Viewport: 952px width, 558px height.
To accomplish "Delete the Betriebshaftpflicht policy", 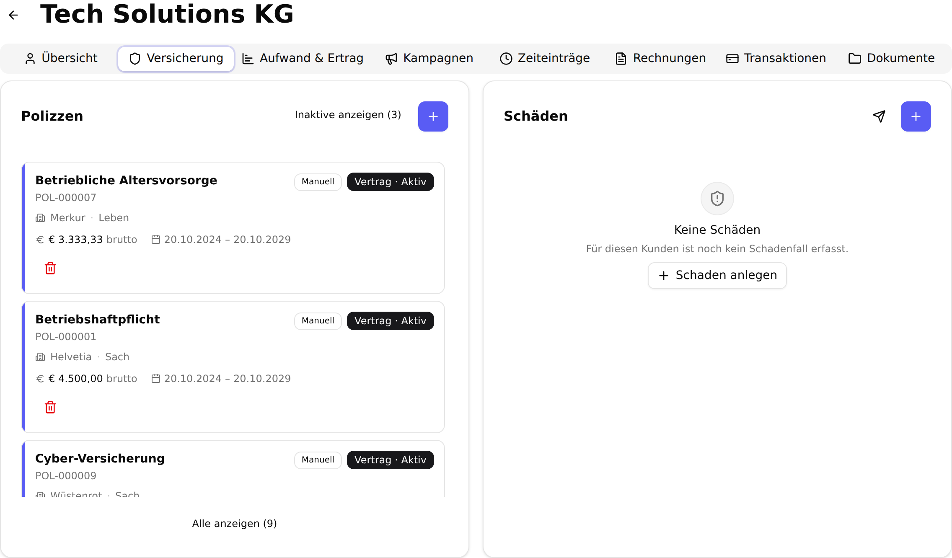I will (50, 407).
